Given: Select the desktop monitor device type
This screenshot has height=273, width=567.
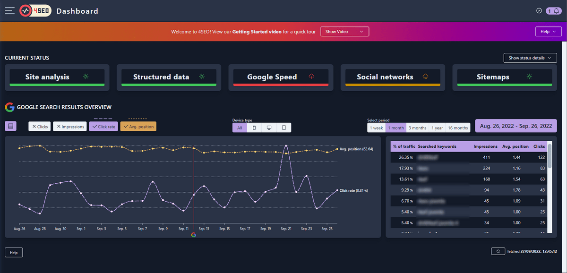Looking at the screenshot, I should (x=269, y=128).
